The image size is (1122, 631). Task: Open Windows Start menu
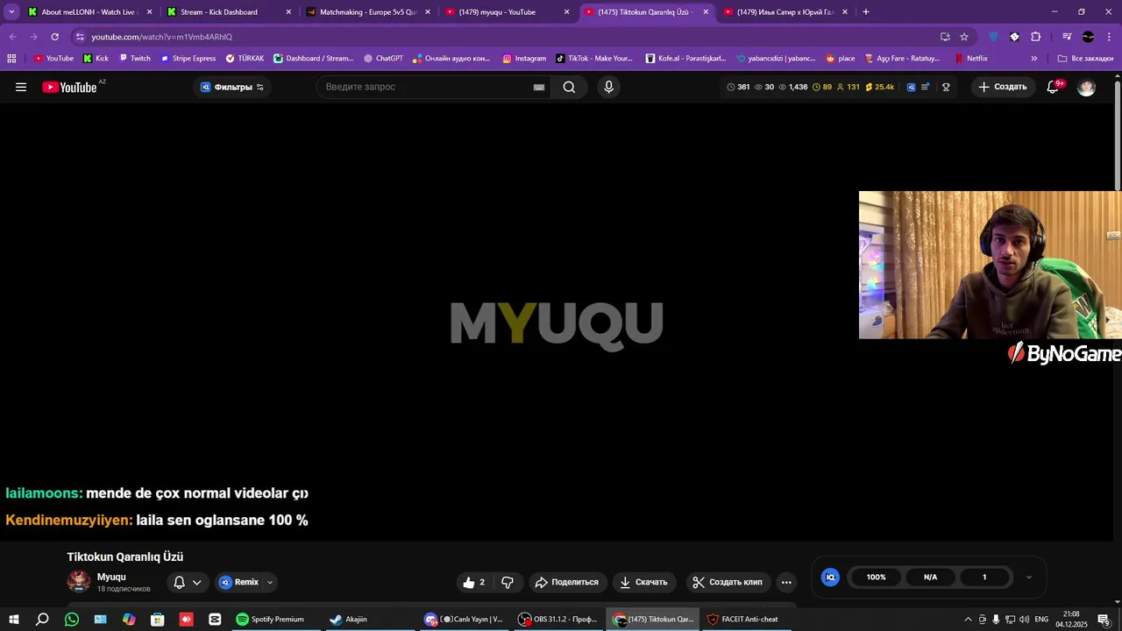[x=14, y=620]
